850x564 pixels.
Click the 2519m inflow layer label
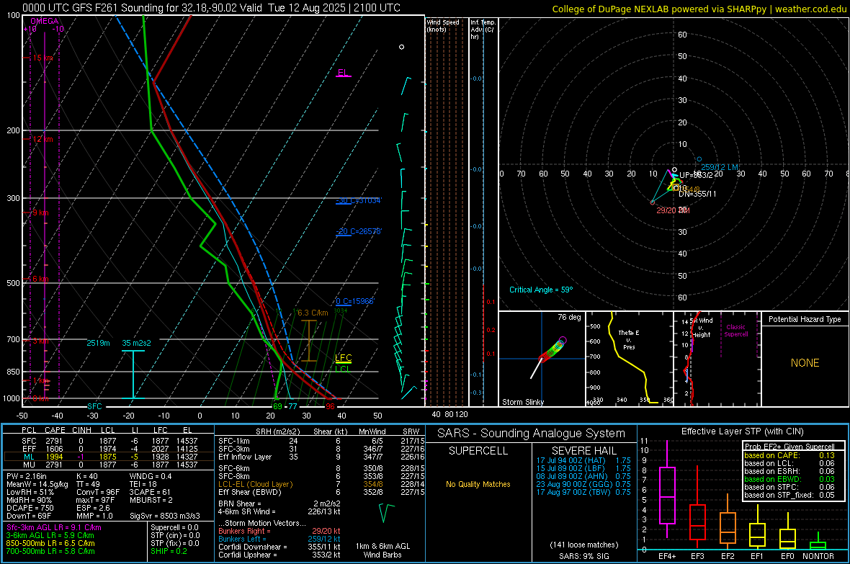98,343
